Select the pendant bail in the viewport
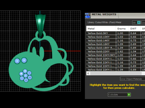145x108 pixels. click(40, 25)
